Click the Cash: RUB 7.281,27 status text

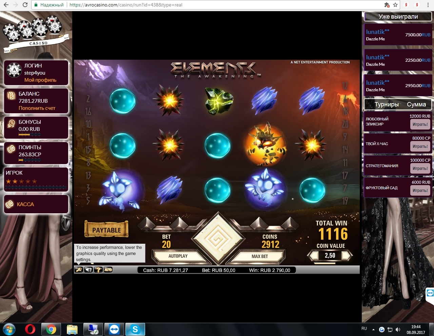point(165,270)
